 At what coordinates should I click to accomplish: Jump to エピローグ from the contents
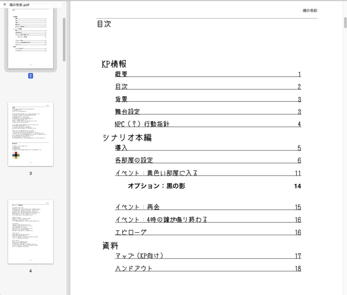pos(131,232)
